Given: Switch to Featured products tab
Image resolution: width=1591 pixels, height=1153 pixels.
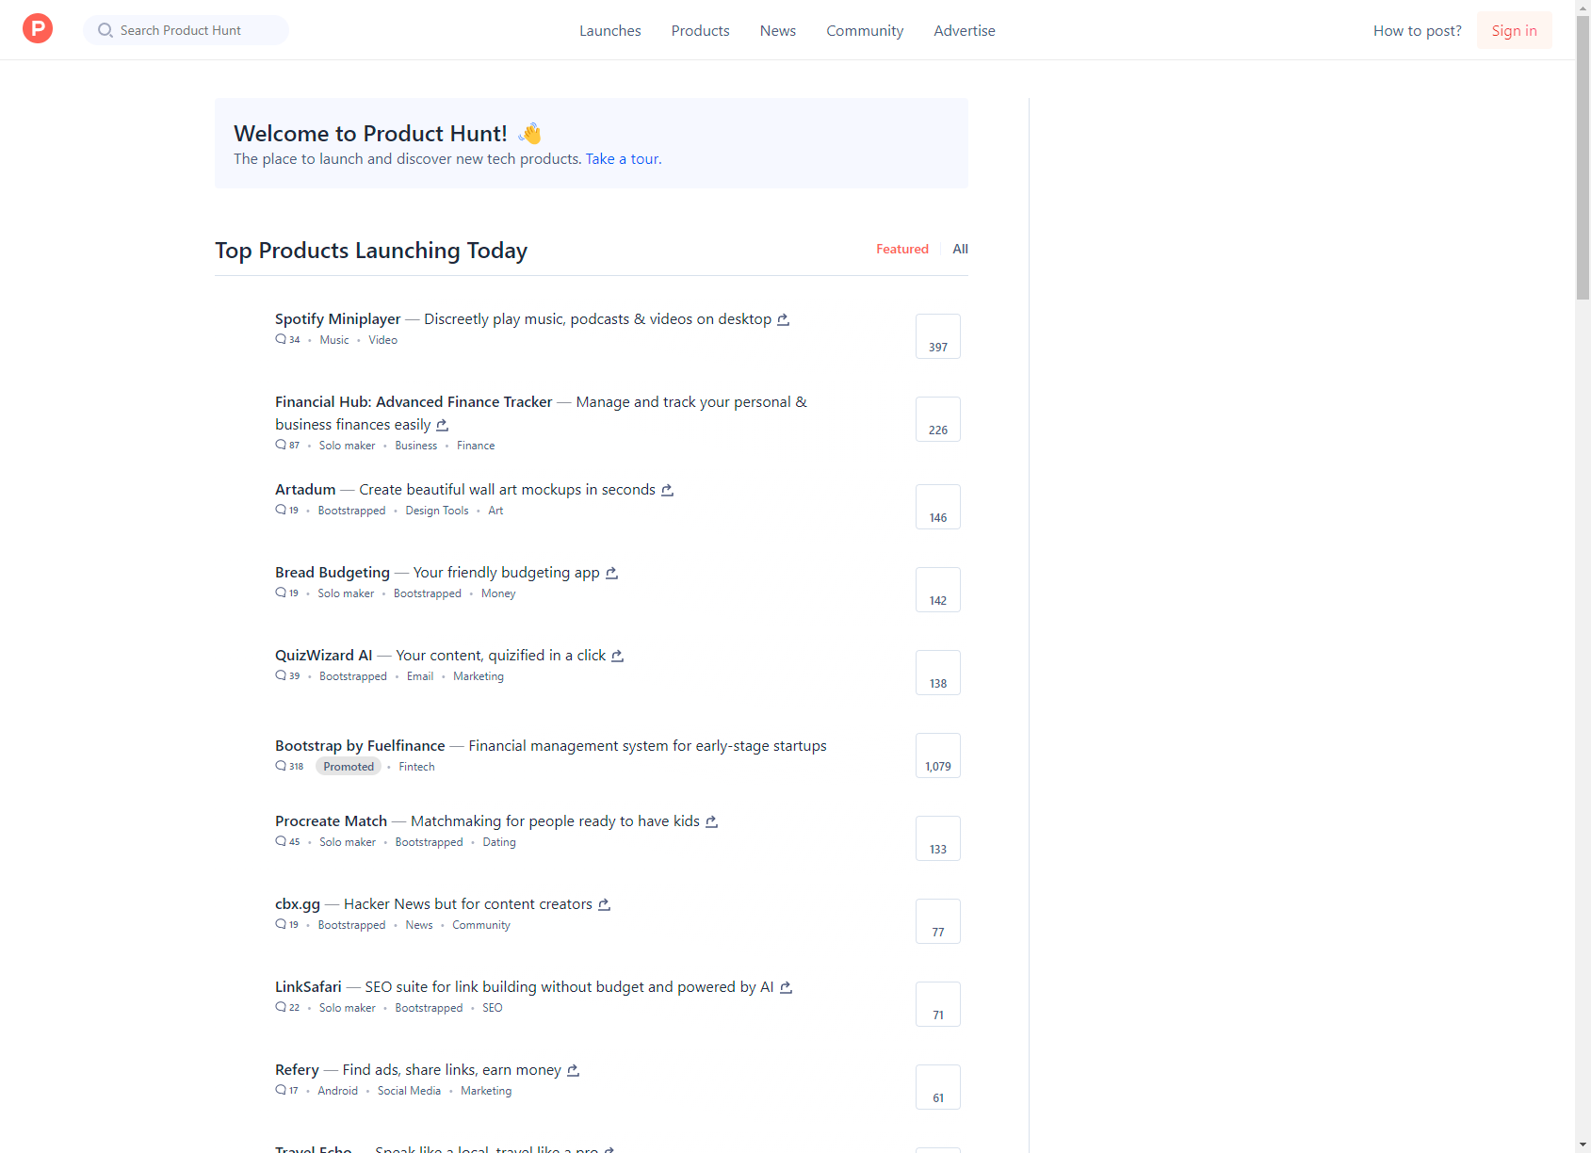Looking at the screenshot, I should 902,249.
